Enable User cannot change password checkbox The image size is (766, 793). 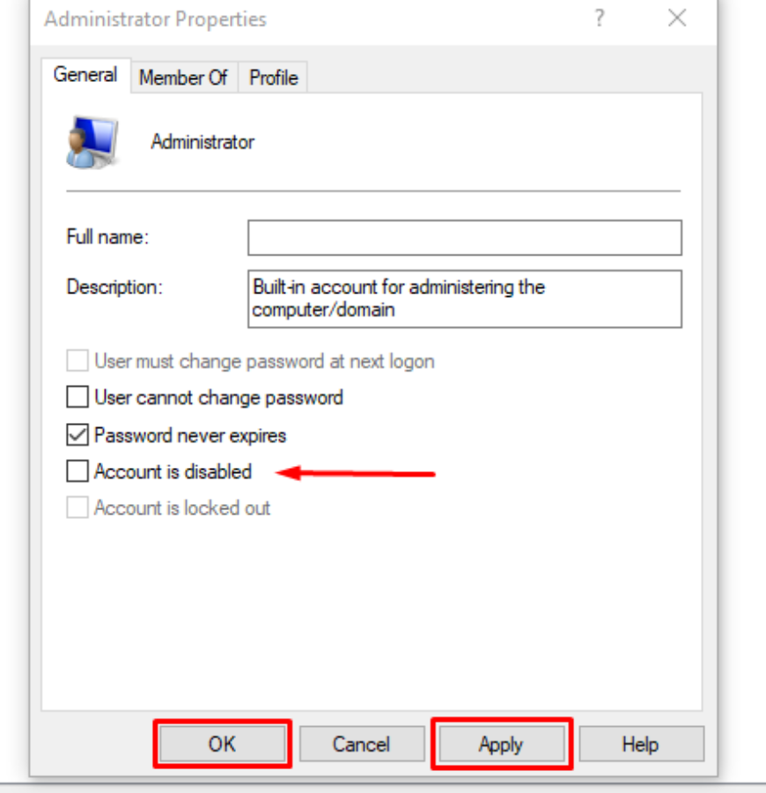(78, 398)
